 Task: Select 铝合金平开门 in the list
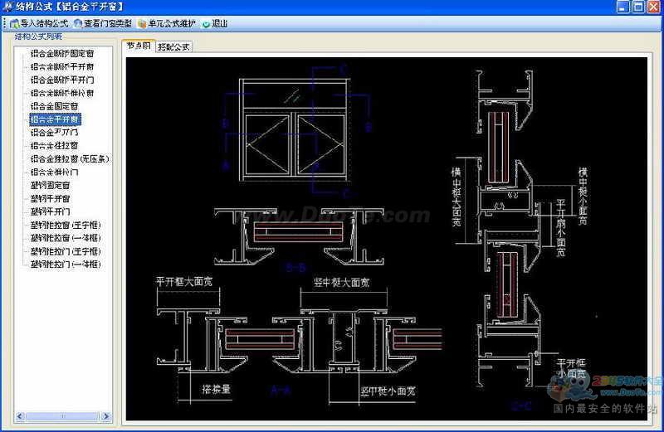54,133
